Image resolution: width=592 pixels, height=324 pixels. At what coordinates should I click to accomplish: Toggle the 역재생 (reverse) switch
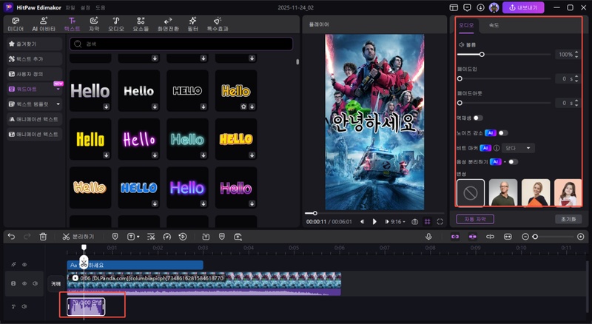click(478, 118)
